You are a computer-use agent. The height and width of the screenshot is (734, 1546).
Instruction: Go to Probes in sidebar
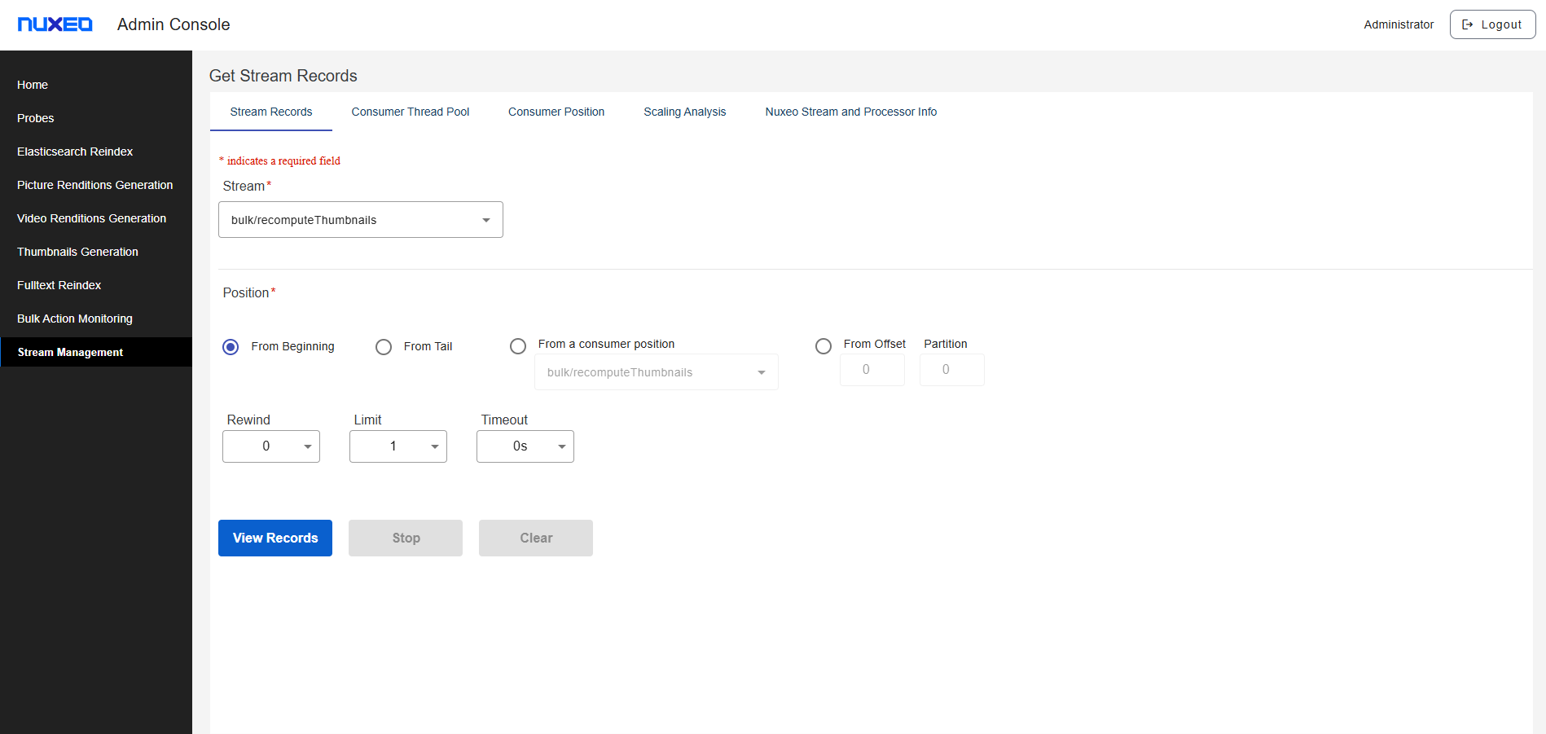coord(36,118)
